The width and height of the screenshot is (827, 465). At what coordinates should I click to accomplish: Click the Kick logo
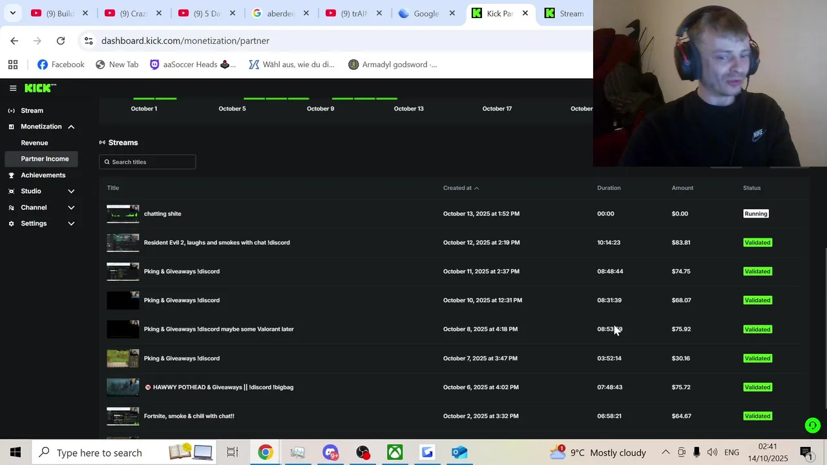coord(40,88)
